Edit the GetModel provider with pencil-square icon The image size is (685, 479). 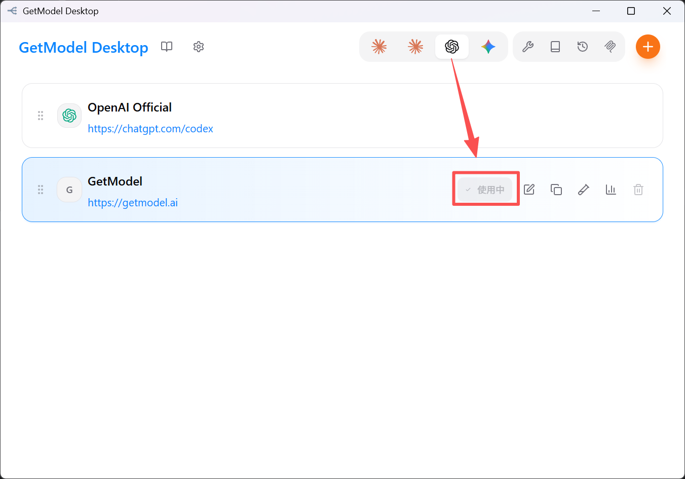point(529,190)
